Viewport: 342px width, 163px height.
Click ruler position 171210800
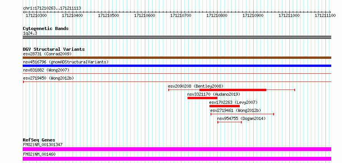pyautogui.click(x=217, y=15)
